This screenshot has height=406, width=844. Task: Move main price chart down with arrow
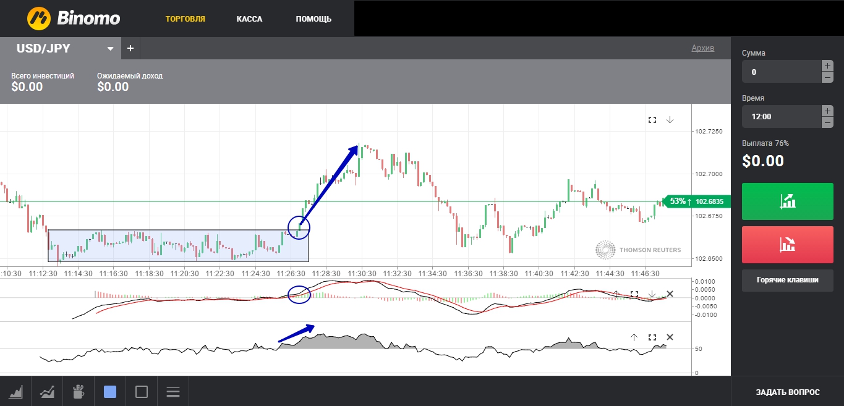(x=670, y=120)
